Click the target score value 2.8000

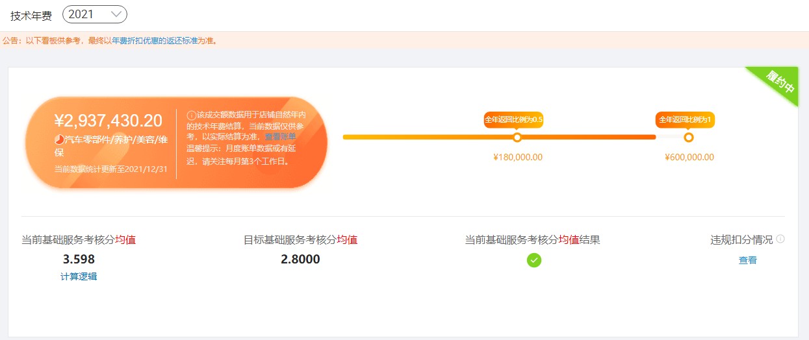(300, 260)
